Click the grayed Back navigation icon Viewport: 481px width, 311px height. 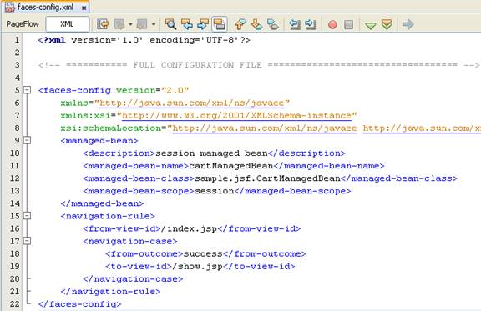(119, 24)
